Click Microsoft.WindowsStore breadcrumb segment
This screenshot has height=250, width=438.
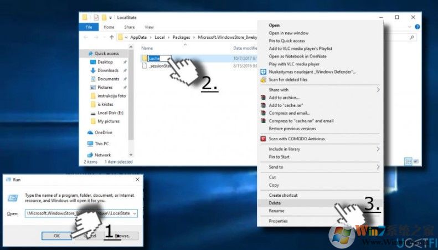(x=227, y=37)
